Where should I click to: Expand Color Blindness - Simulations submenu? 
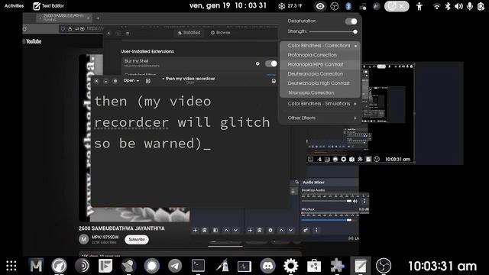tap(355, 104)
